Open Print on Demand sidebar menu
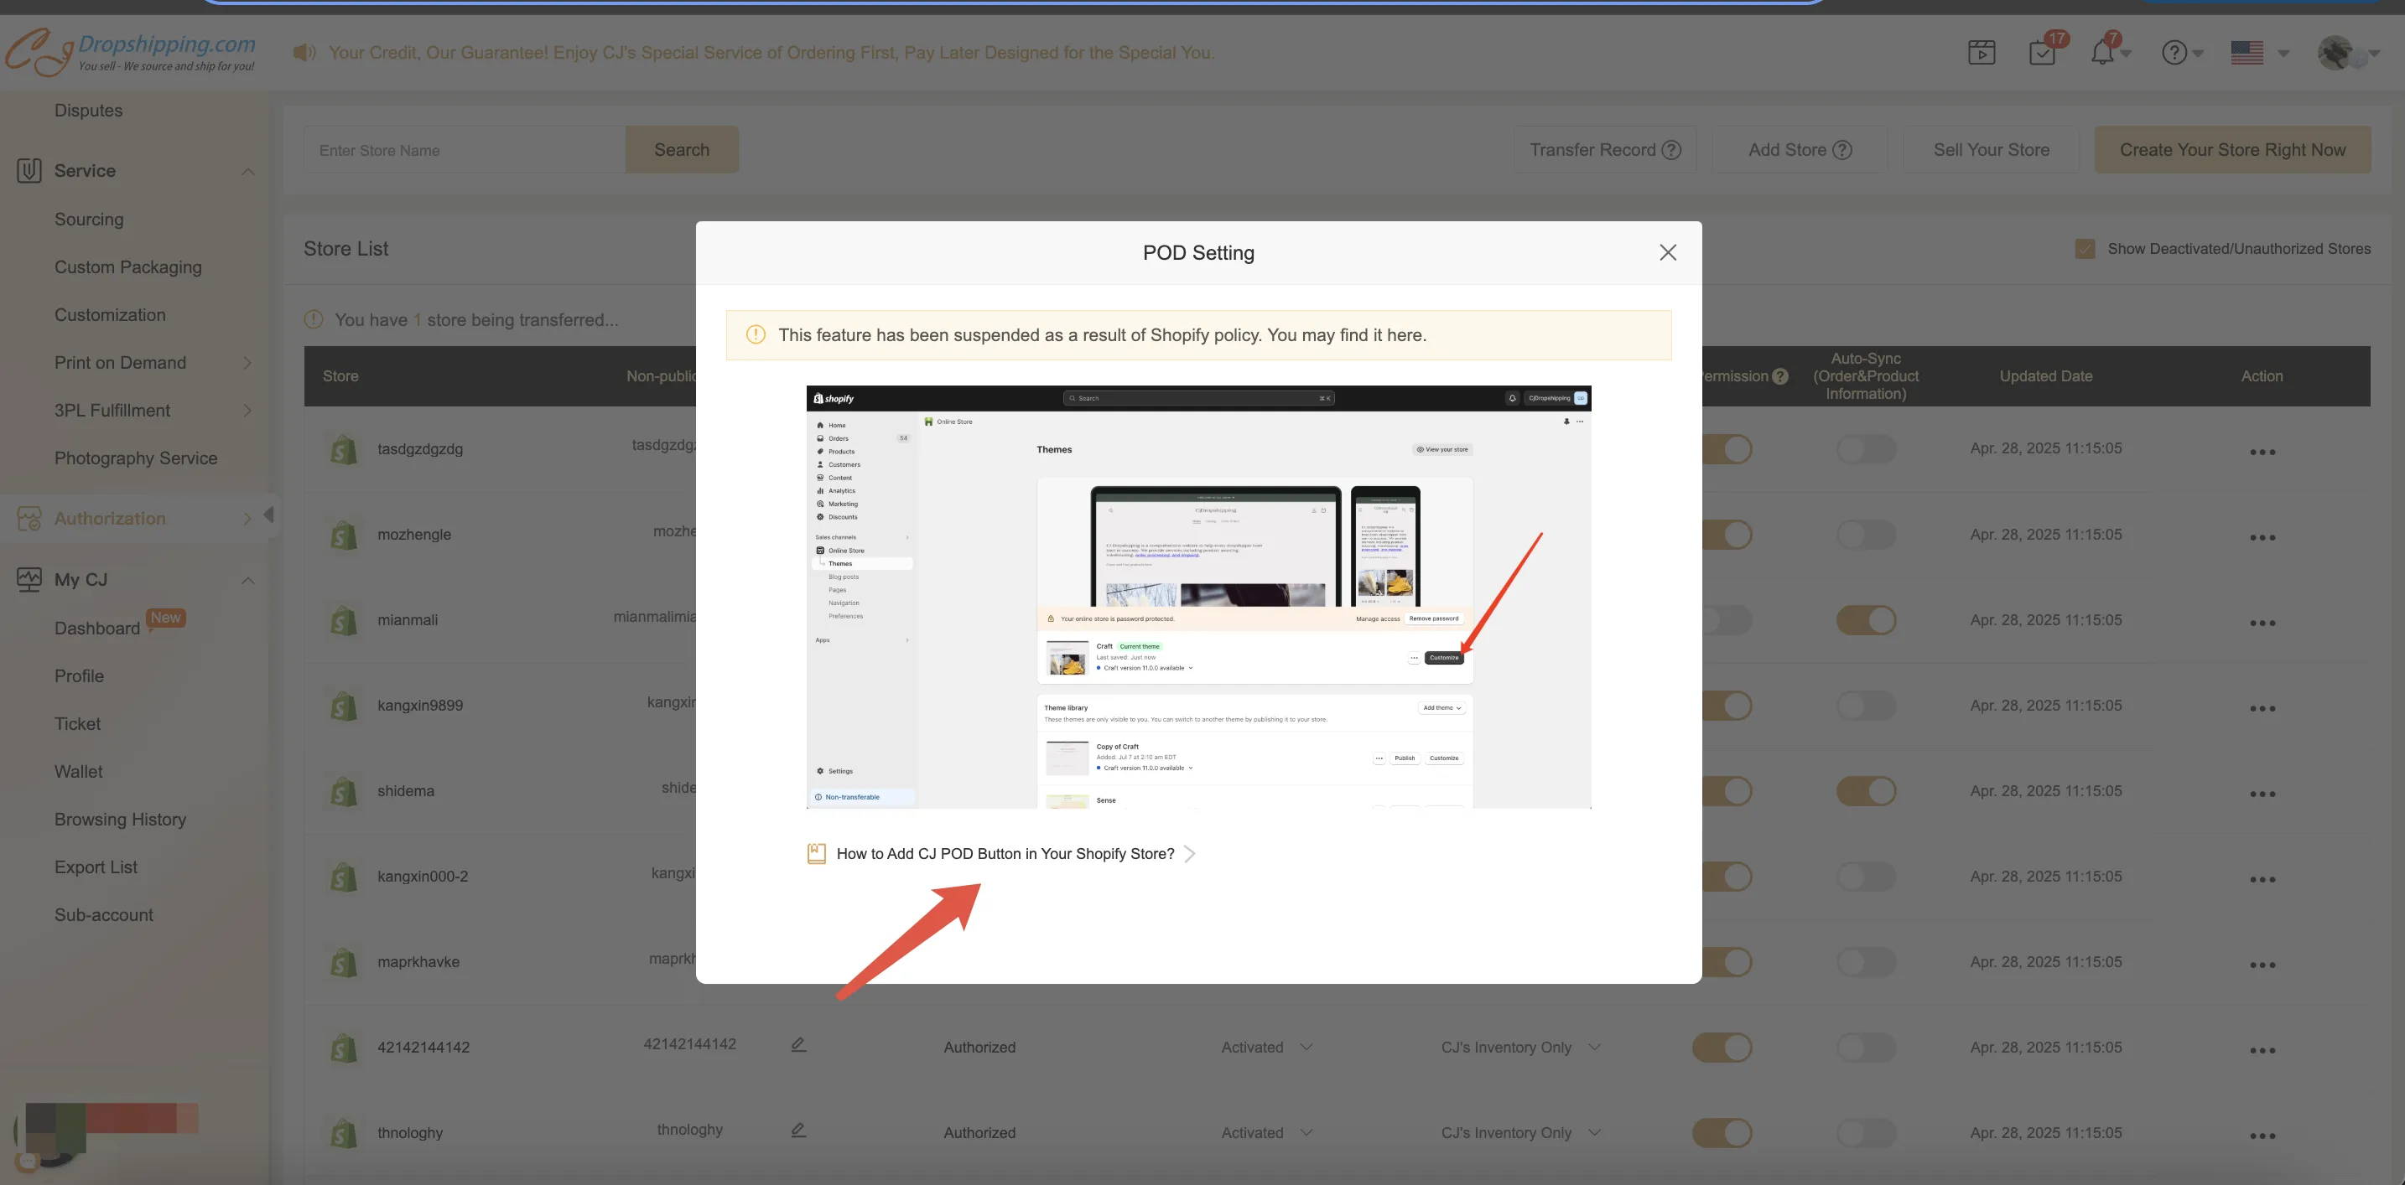This screenshot has height=1185, width=2405. click(120, 363)
